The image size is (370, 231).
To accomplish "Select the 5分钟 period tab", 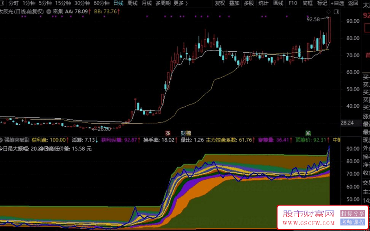I will point(45,3).
